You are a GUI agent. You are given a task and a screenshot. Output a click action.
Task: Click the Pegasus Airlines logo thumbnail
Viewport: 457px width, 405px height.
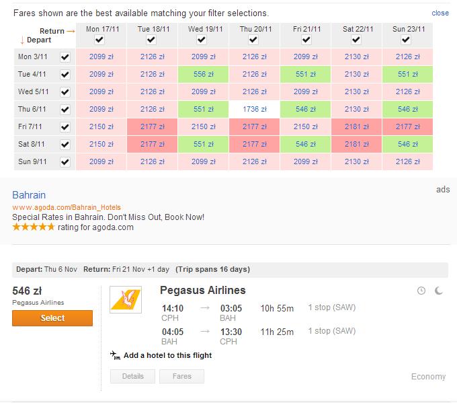(x=126, y=299)
